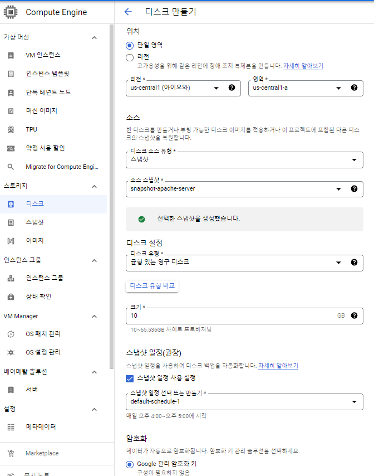
Task: Click the 약정 사용 할인 percent icon
Action: [x=11, y=148]
